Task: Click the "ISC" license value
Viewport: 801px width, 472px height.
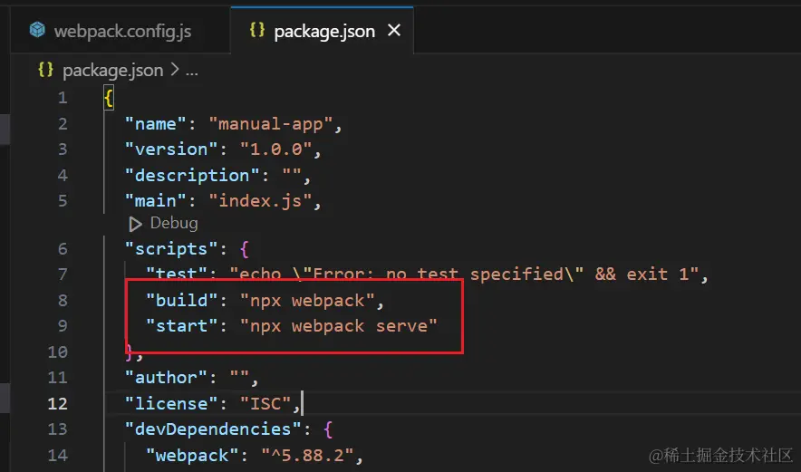Action: [x=265, y=403]
